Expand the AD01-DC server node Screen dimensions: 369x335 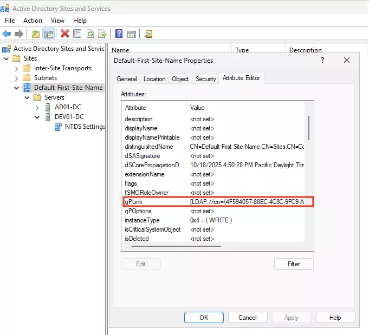pos(37,107)
